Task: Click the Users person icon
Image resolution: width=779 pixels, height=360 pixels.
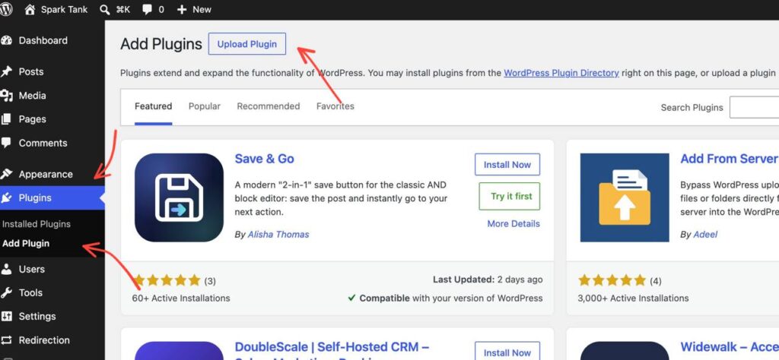Action: click(x=6, y=270)
